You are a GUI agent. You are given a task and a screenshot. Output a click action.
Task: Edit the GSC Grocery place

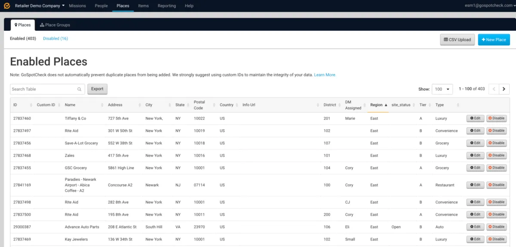tap(475, 168)
